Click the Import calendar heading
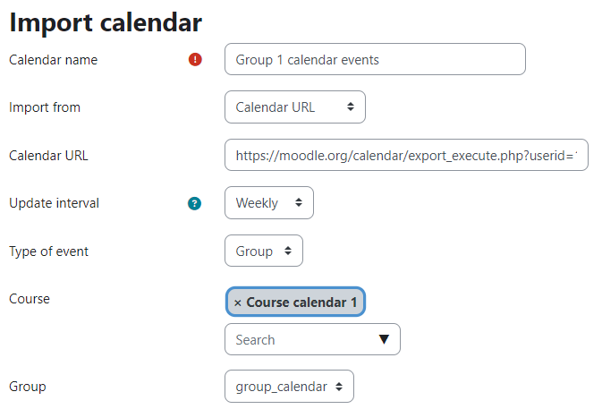Viewport: 602px width, 409px height. (x=106, y=22)
